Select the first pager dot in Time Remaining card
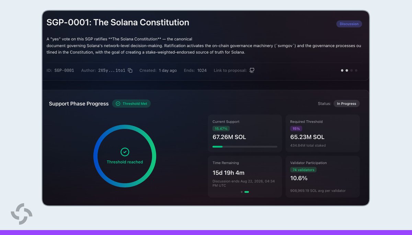 pyautogui.click(x=242, y=192)
